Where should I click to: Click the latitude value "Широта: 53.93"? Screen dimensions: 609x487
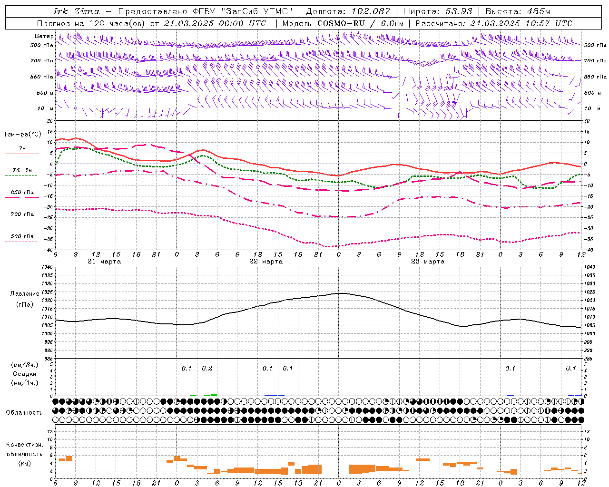tap(438, 11)
